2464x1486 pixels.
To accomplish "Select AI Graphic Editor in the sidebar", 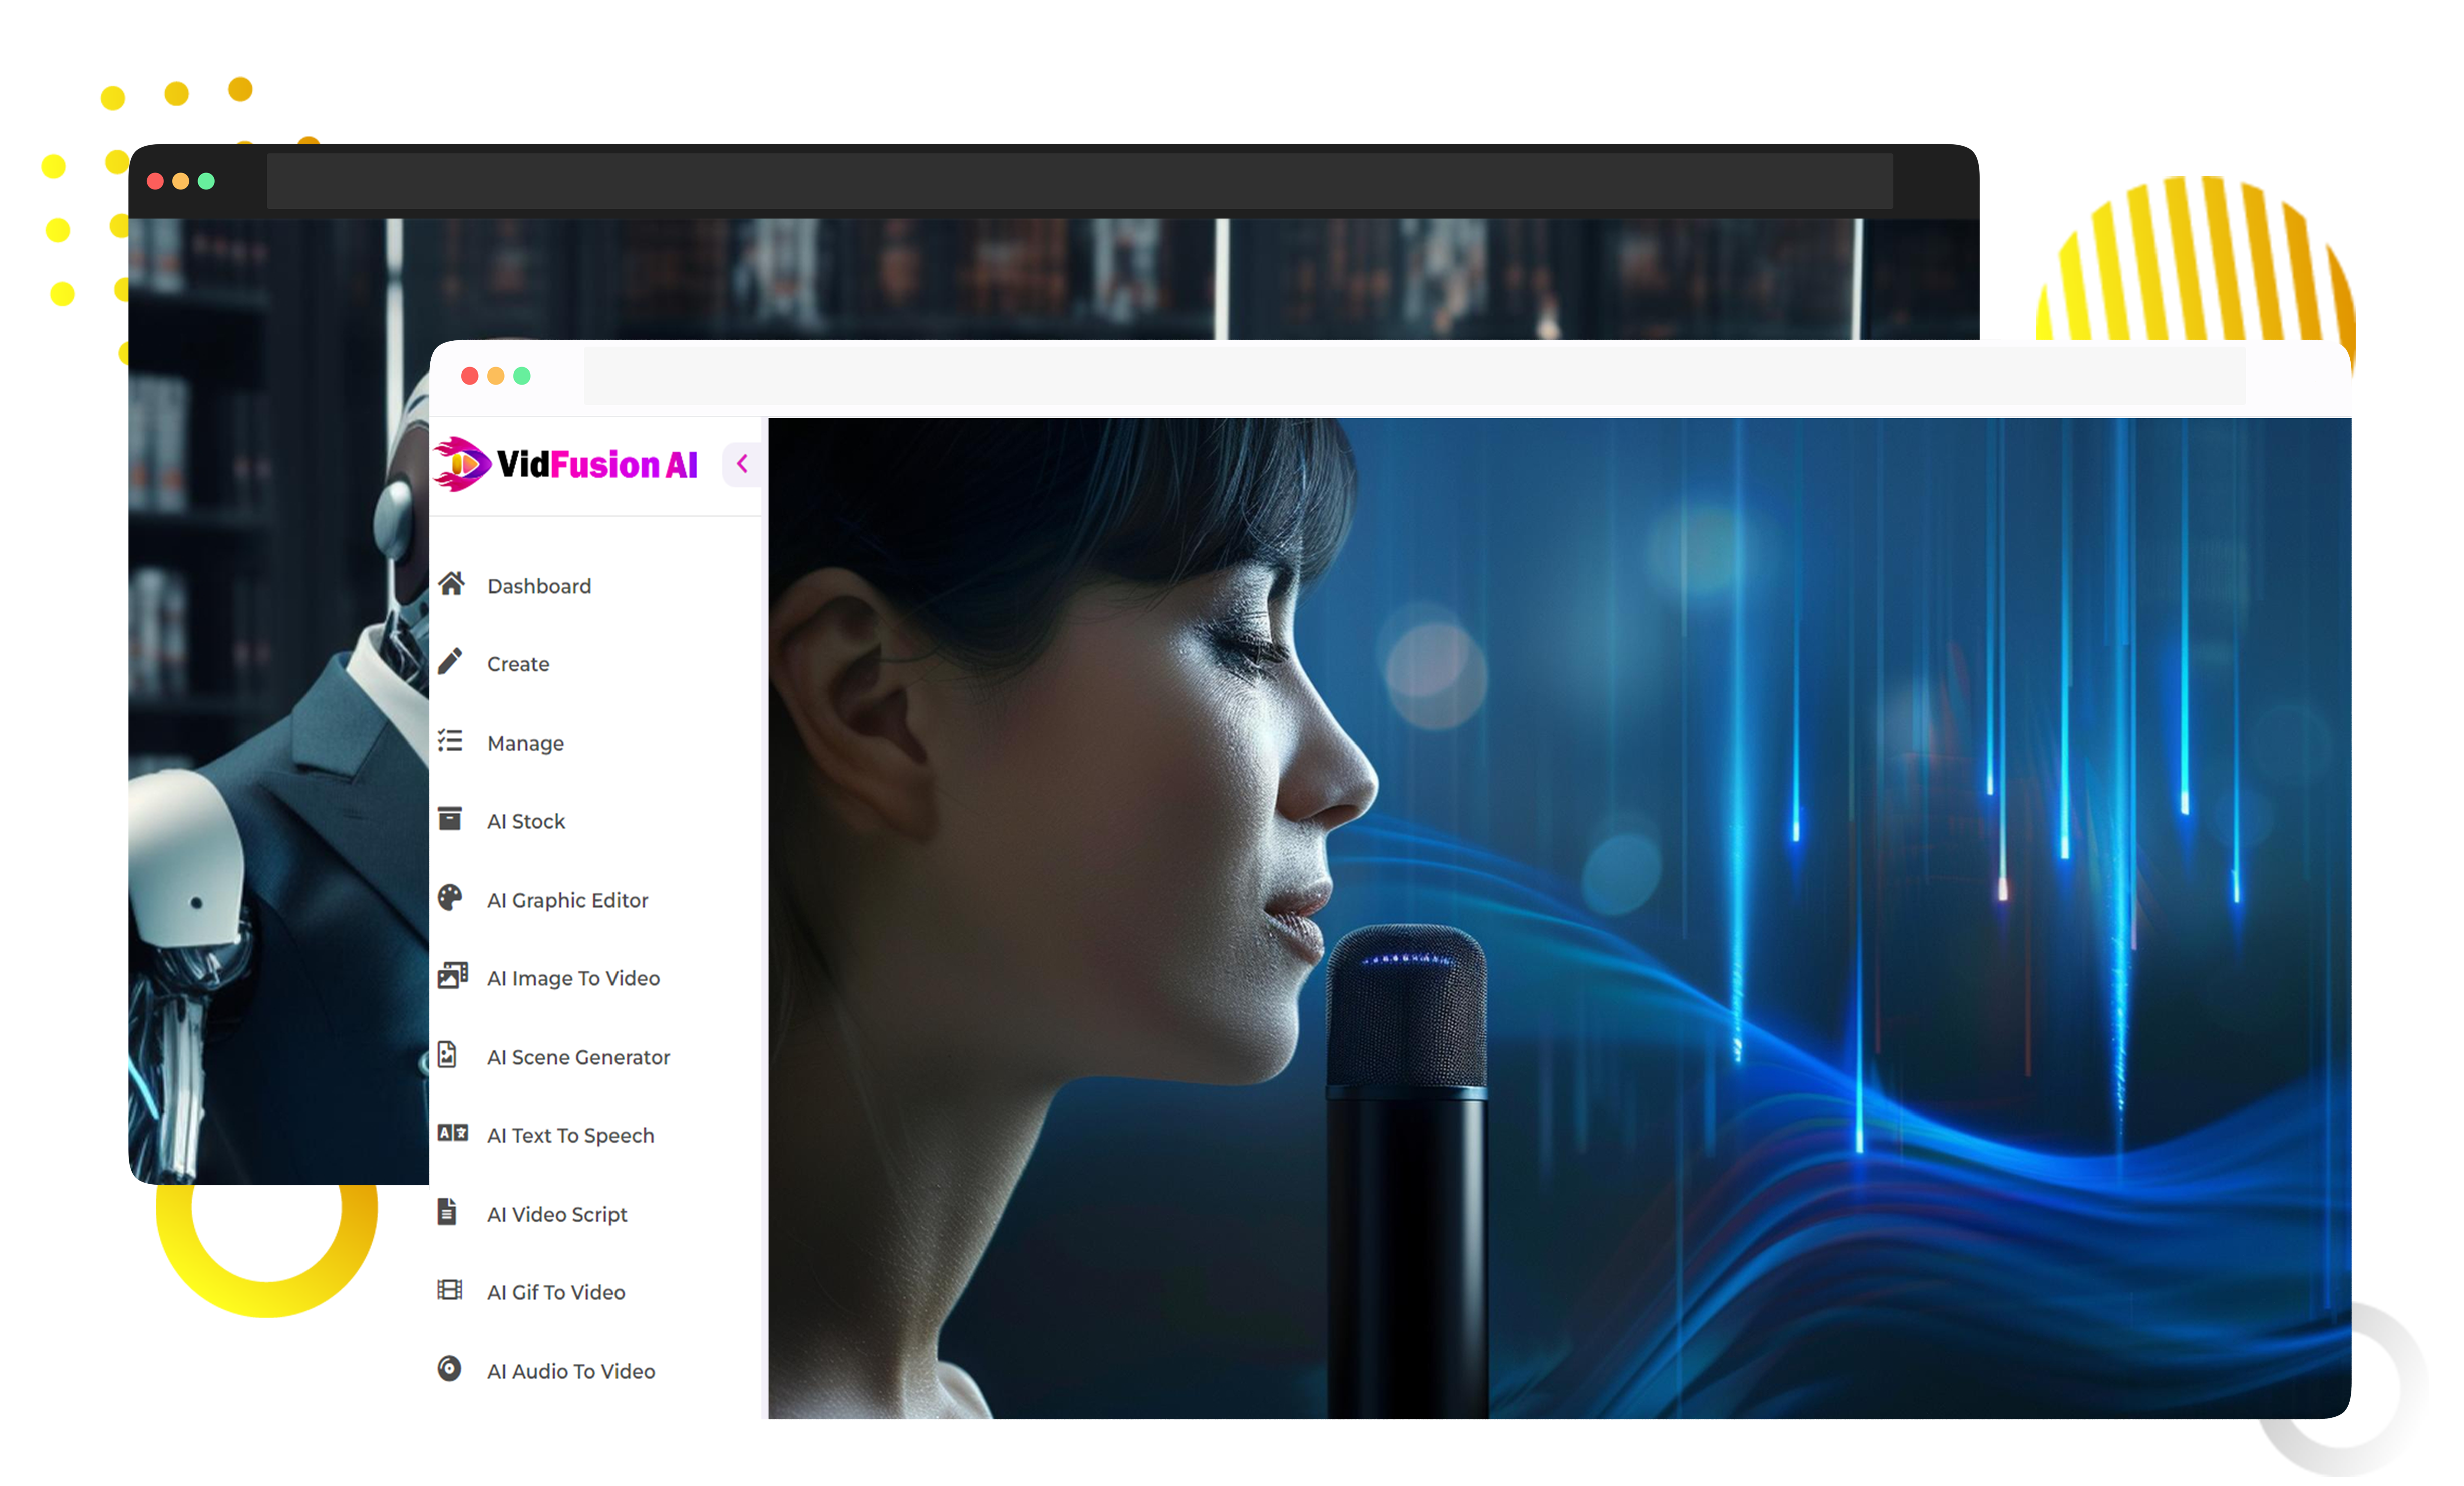I will (x=567, y=901).
